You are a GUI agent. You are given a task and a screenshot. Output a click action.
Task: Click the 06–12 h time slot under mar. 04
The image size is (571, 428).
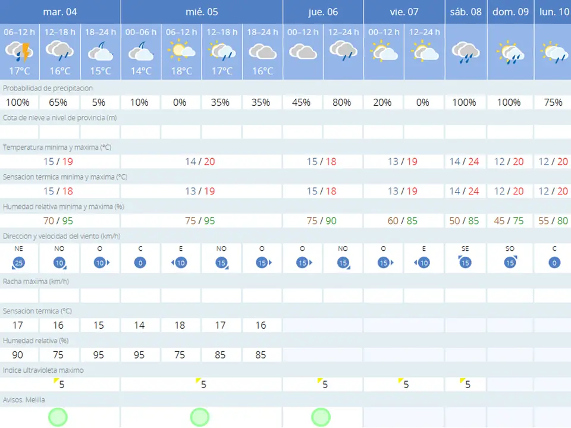(19, 32)
